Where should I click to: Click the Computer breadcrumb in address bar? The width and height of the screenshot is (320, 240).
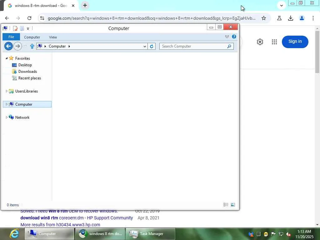click(57, 46)
